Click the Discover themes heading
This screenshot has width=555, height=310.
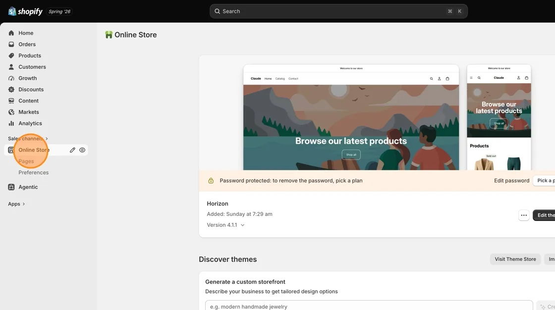(x=228, y=259)
